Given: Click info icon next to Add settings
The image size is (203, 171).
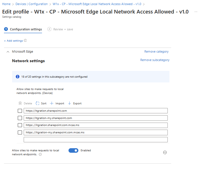Looking at the screenshot, I should tap(25, 40).
